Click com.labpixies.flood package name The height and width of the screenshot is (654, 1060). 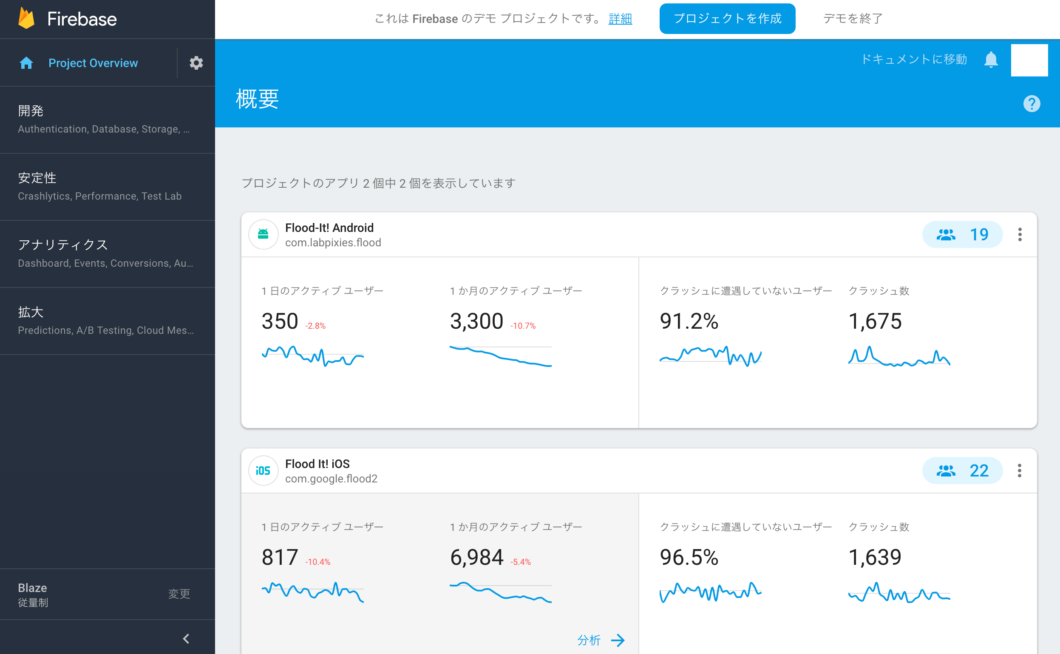click(x=333, y=242)
